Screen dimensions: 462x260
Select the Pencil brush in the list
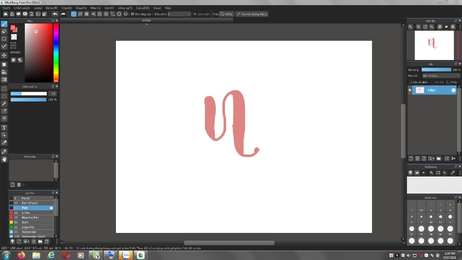(31, 199)
